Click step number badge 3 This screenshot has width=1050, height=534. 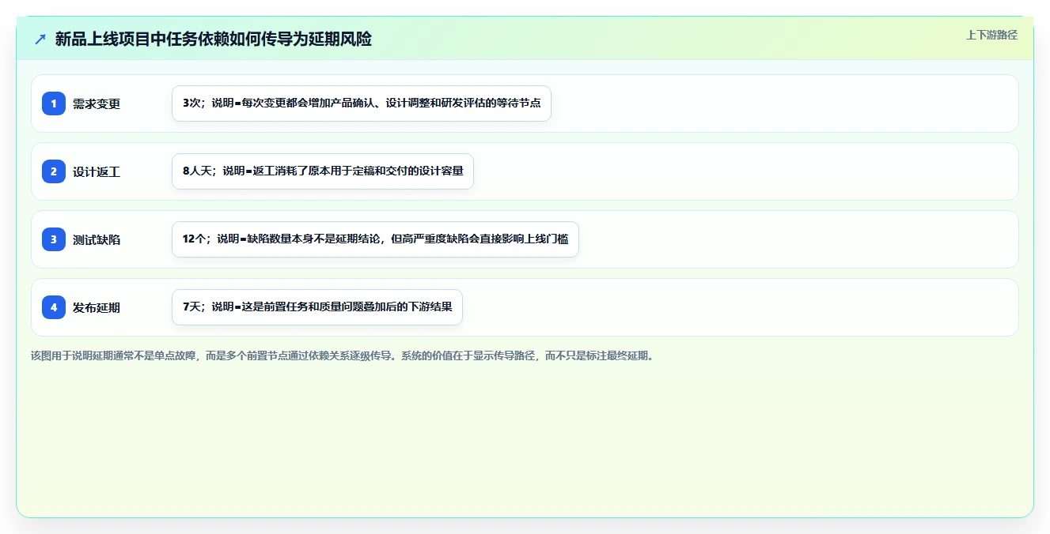(x=54, y=239)
